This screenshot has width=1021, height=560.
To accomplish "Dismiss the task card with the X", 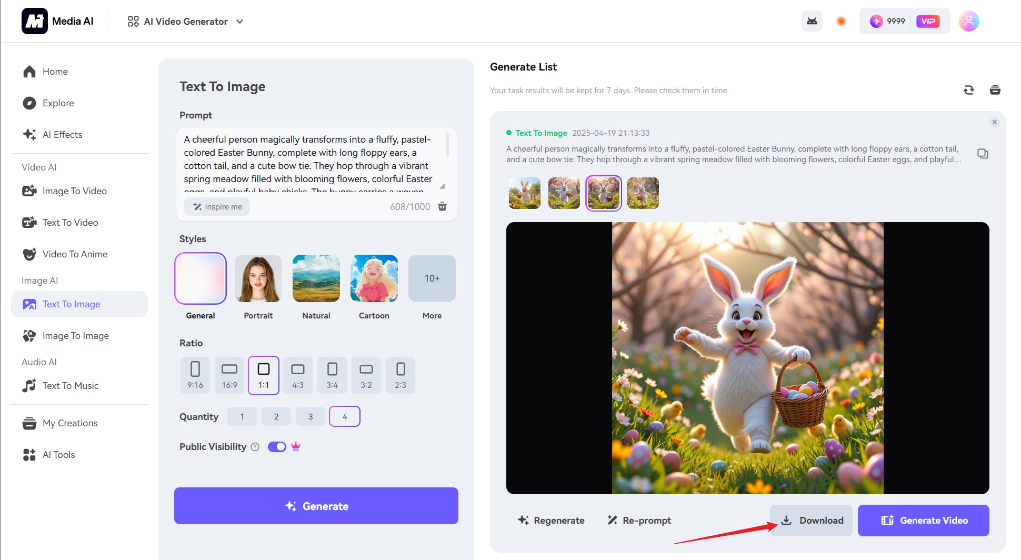I will [994, 122].
